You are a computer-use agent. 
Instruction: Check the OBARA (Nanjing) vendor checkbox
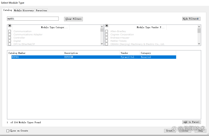click(107, 44)
